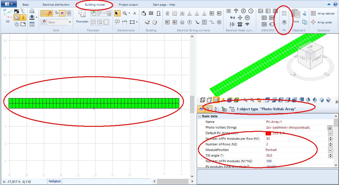Image resolution: width=339 pixels, height=185 pixels.
Task: Open the 10cm grid spacing dropdown
Action: (x=70, y=22)
